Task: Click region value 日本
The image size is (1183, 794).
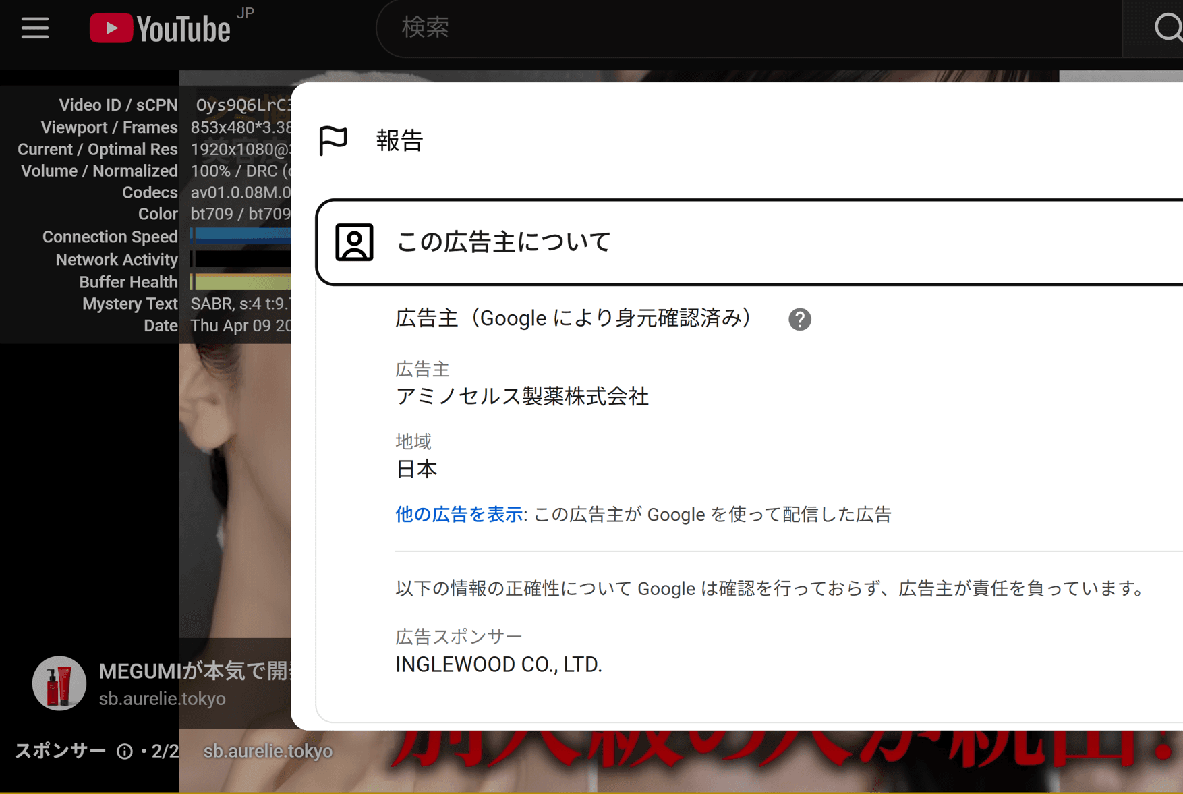Action: (416, 469)
